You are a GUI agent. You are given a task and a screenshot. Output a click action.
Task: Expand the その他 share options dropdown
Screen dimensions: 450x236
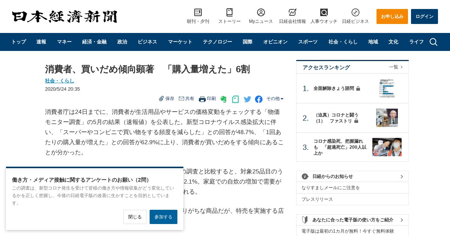[275, 99]
